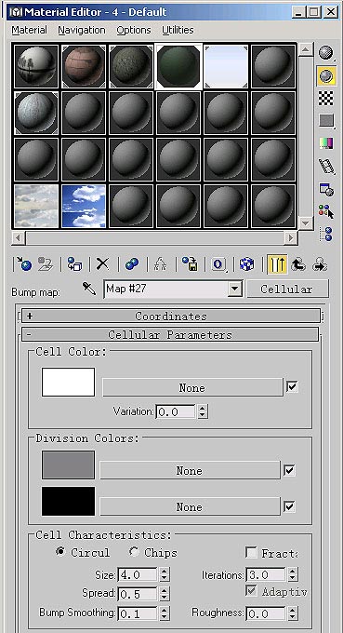Open the Options menu
Viewport: 343px width, 633px height.
(x=134, y=31)
